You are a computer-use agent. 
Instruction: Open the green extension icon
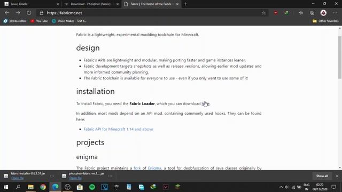point(286,13)
